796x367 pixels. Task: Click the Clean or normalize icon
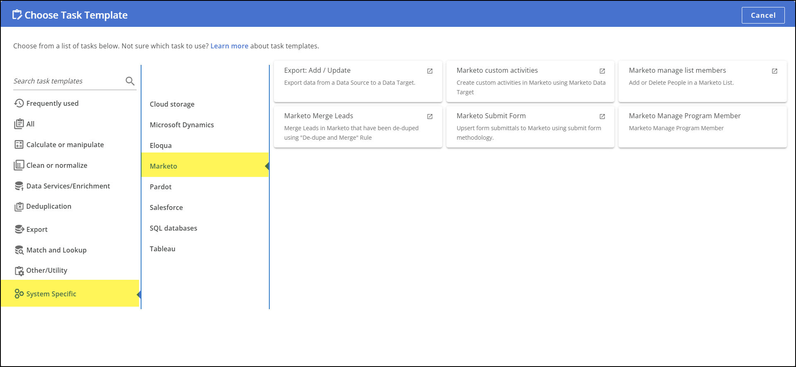pos(19,165)
